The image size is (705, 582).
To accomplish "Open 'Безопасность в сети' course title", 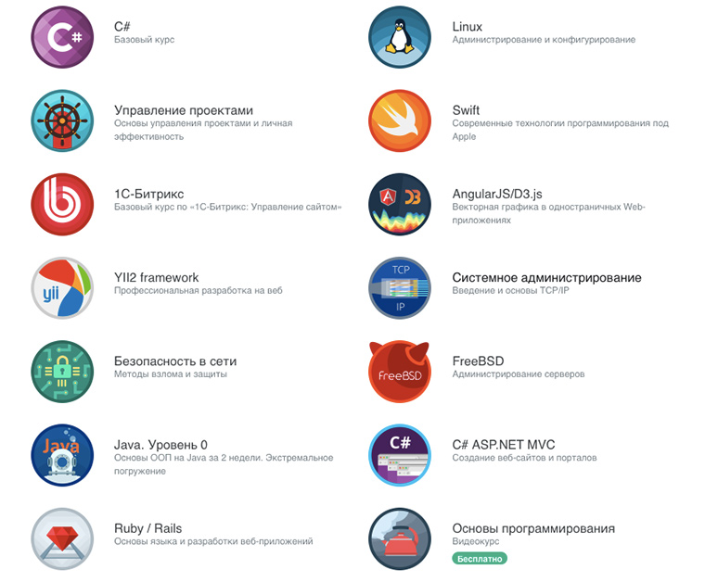I will (x=175, y=361).
